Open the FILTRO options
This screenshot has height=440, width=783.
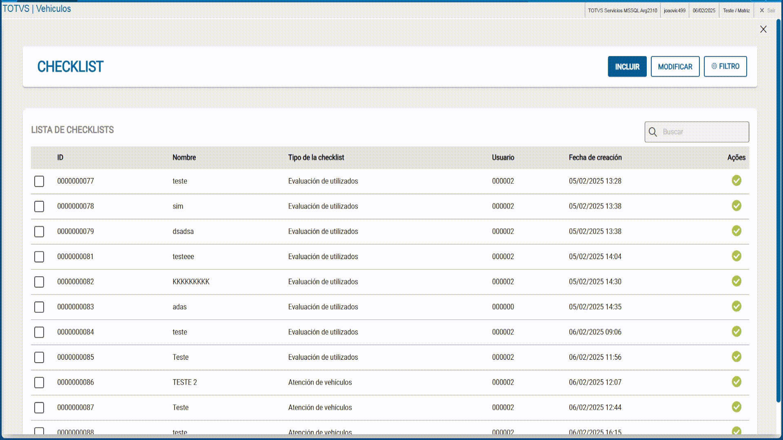pos(725,66)
